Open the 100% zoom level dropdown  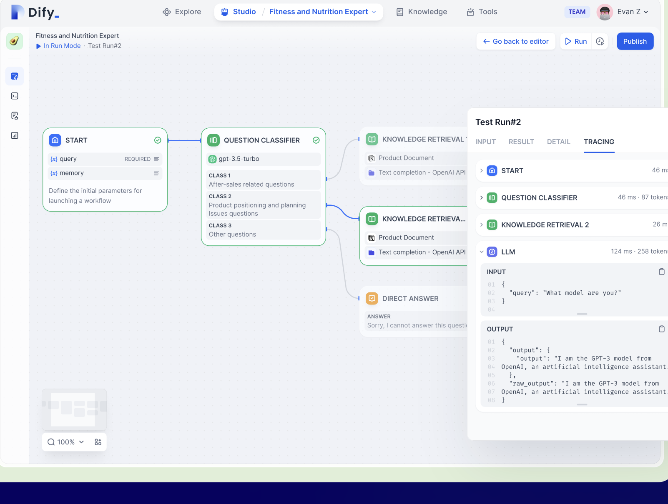click(x=66, y=442)
